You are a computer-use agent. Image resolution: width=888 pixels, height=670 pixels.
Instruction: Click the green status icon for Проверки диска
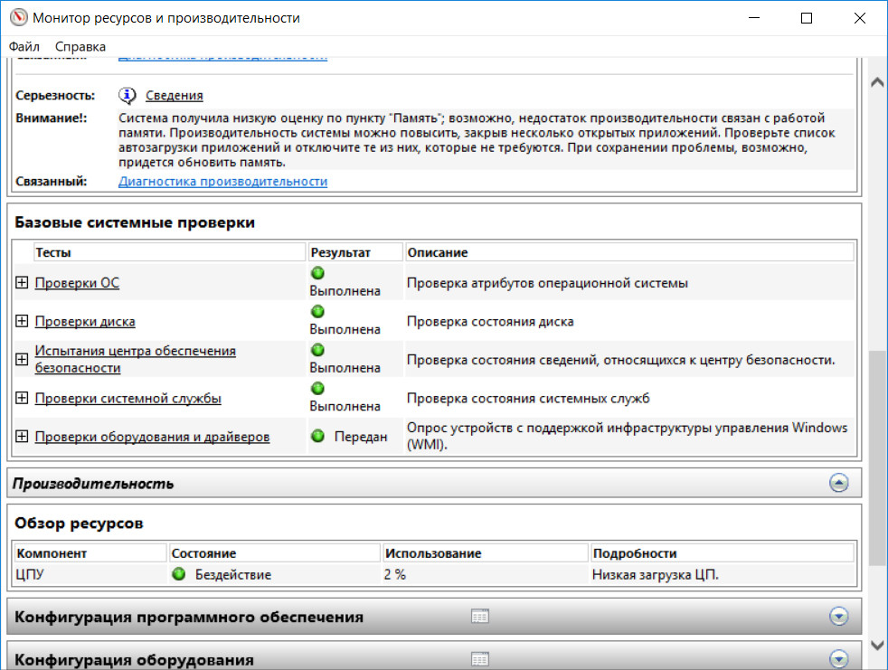click(317, 312)
